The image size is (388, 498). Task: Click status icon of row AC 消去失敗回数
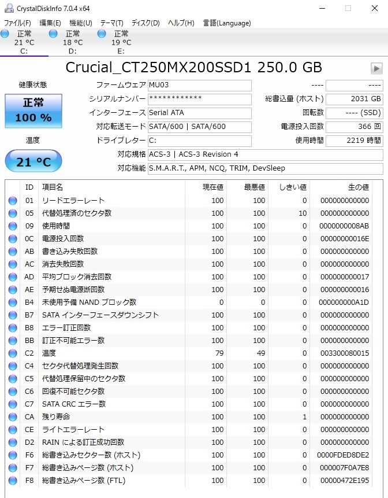pyautogui.click(x=13, y=264)
